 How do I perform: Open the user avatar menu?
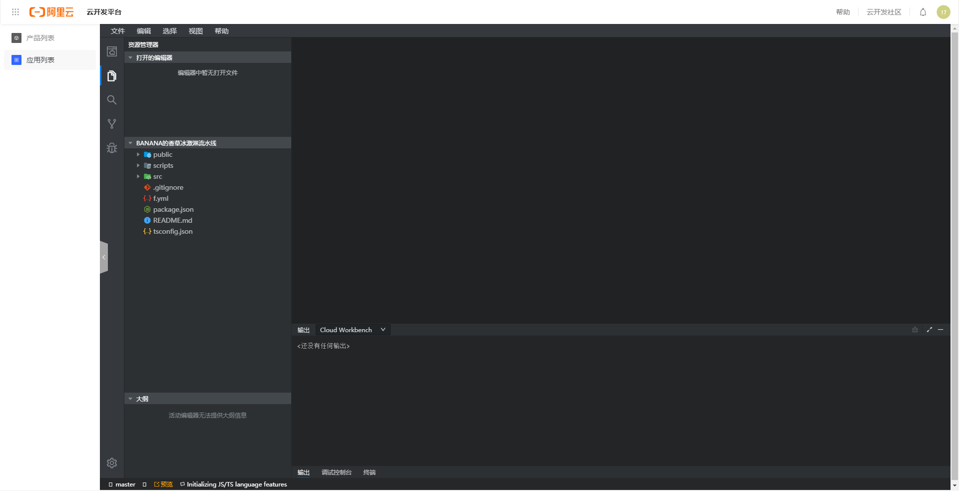pyautogui.click(x=944, y=12)
